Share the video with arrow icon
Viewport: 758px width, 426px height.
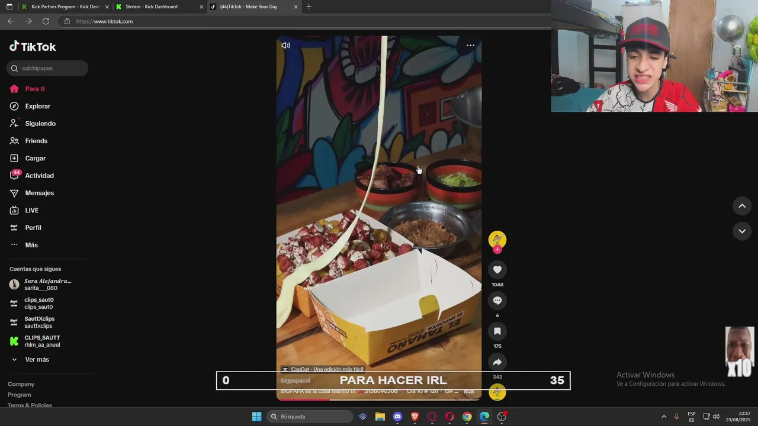[x=497, y=362]
